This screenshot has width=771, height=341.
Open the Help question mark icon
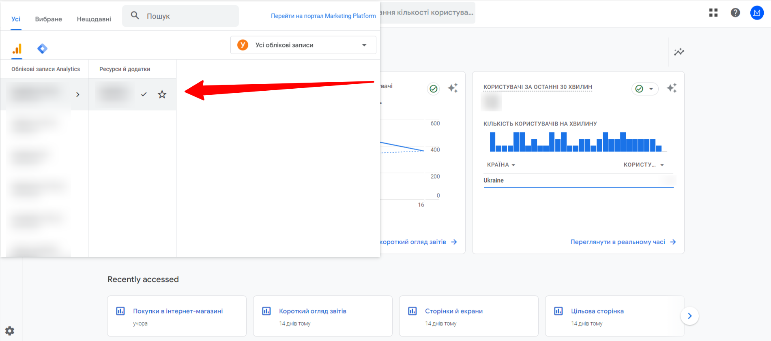735,13
